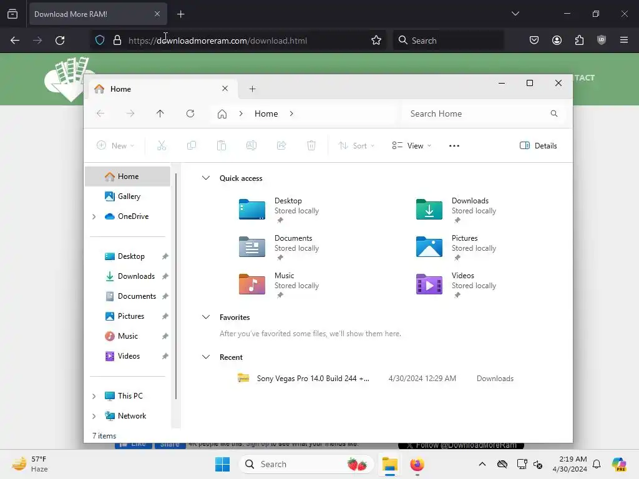The height and width of the screenshot is (479, 639).
Task: Click the Rename icon in File Explorer toolbar
Action: [251, 145]
